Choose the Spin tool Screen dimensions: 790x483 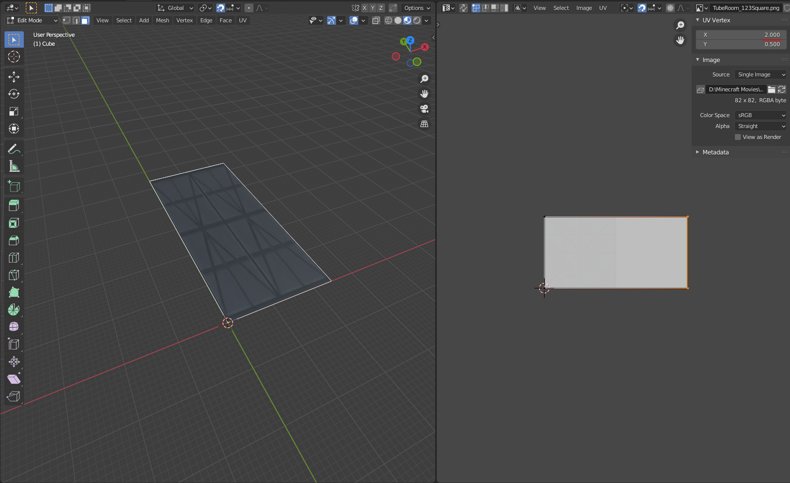click(x=14, y=310)
